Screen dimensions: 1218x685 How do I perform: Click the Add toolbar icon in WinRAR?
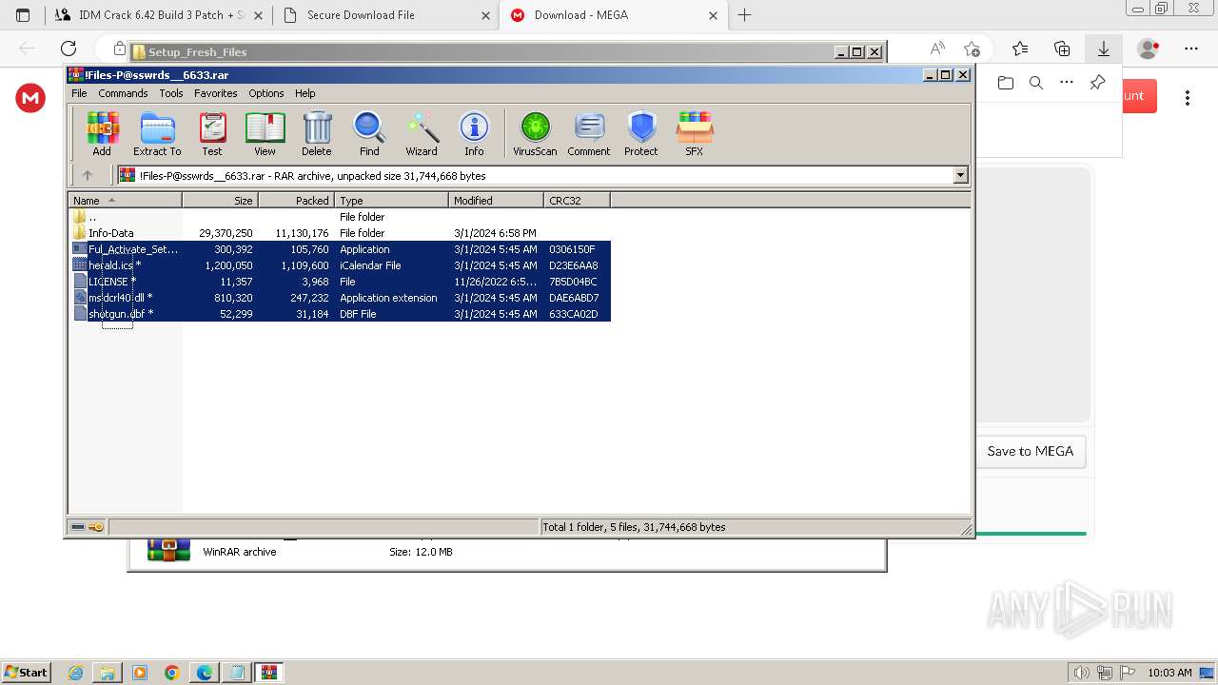(102, 134)
